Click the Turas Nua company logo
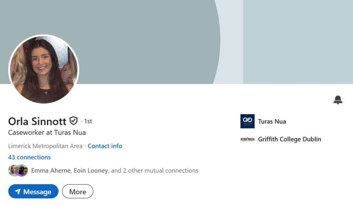 247,121
